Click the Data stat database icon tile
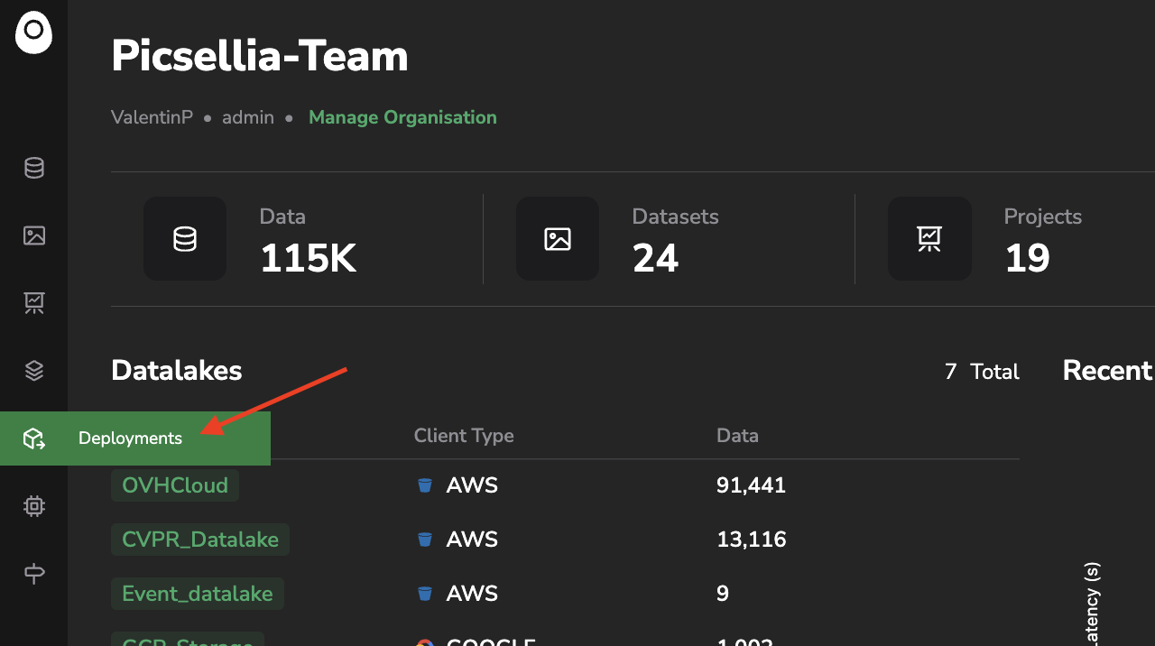The width and height of the screenshot is (1155, 646). point(185,238)
